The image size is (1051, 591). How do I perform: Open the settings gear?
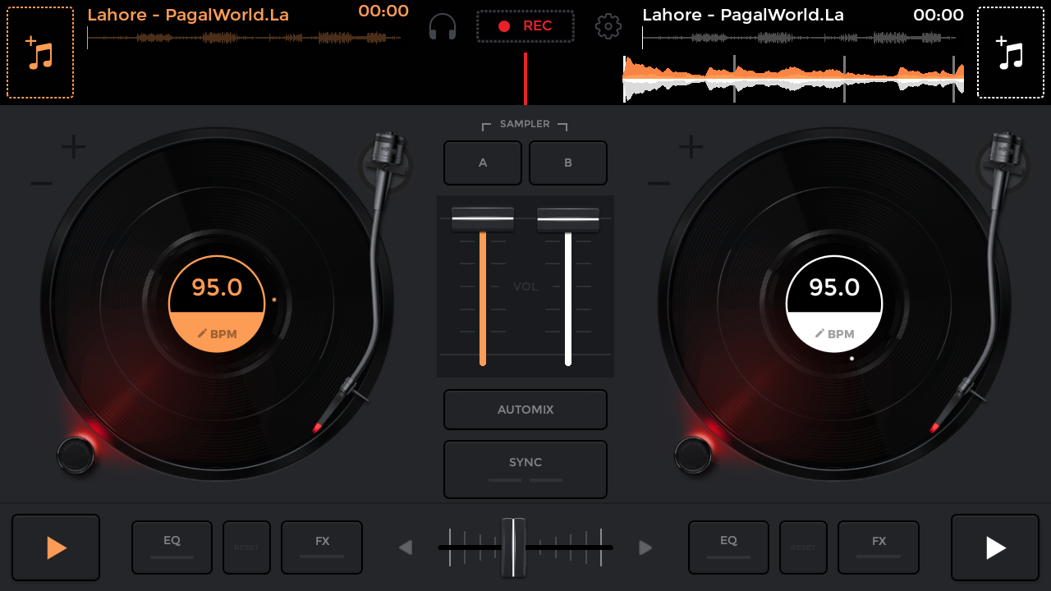click(x=608, y=25)
